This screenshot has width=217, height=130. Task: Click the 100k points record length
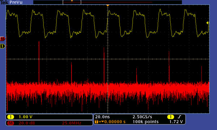[146, 122]
